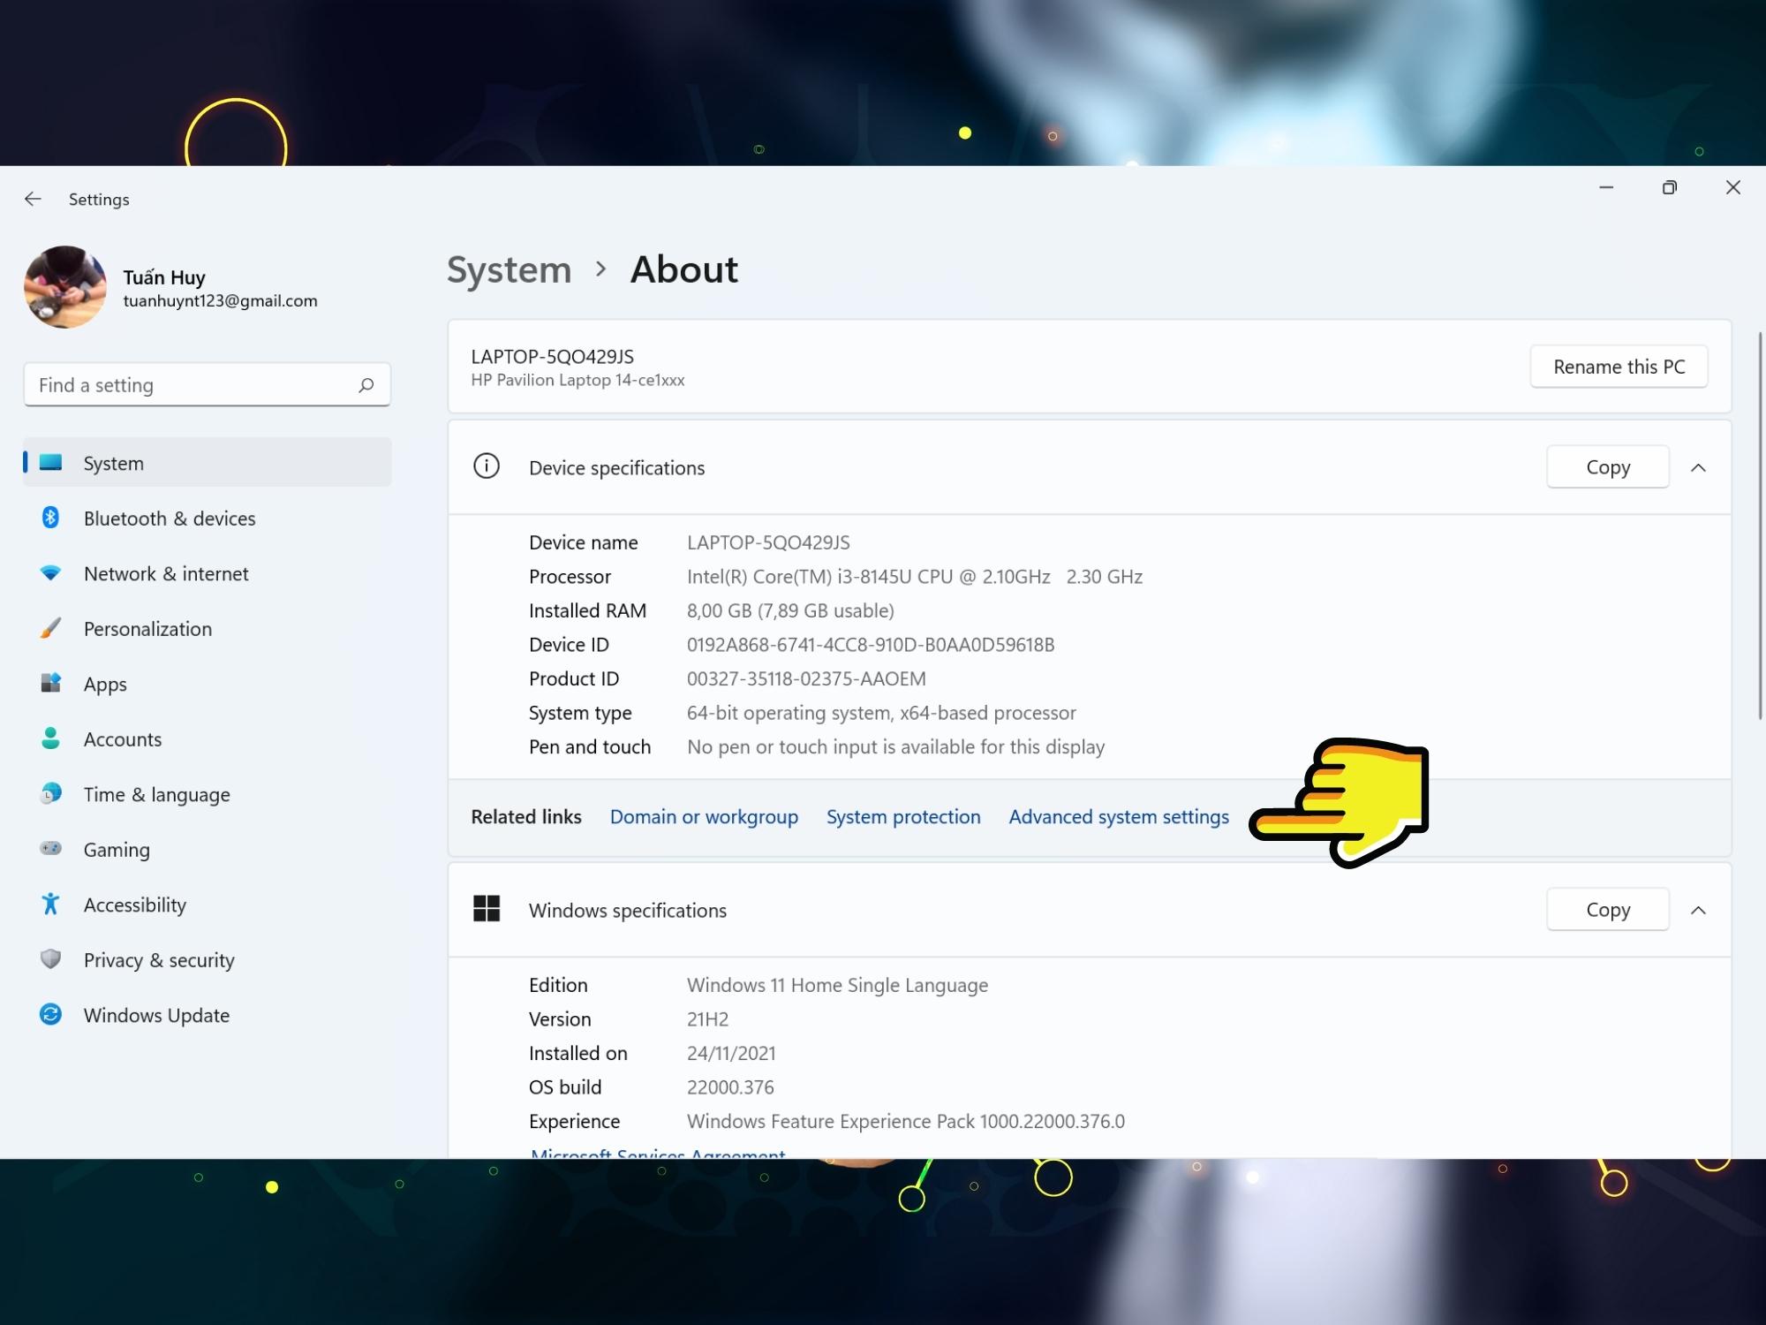This screenshot has height=1325, width=1766.
Task: Click HP Pavilion Laptop 14-ce1xxx model text
Action: pyautogui.click(x=577, y=380)
